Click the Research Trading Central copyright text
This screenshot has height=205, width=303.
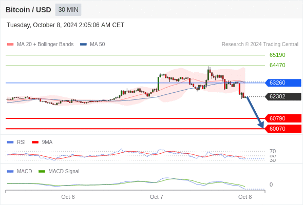(260, 45)
